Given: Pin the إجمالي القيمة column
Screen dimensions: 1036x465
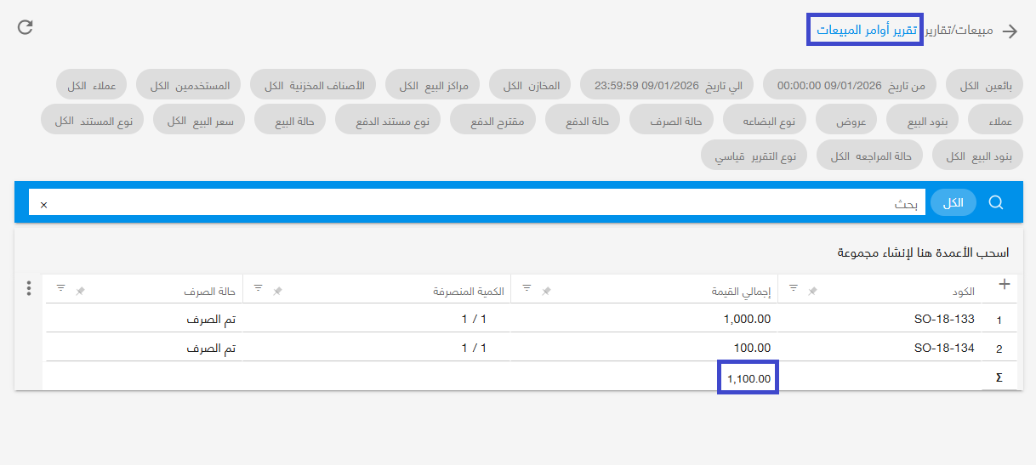Looking at the screenshot, I should (x=546, y=291).
